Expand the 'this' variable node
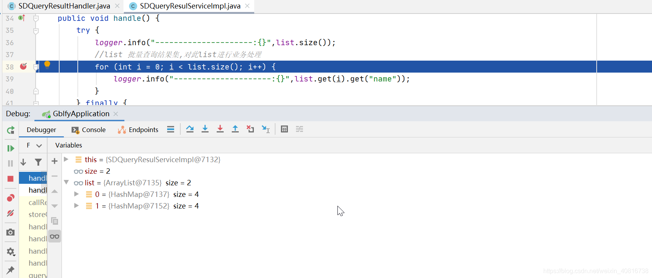 (66, 159)
